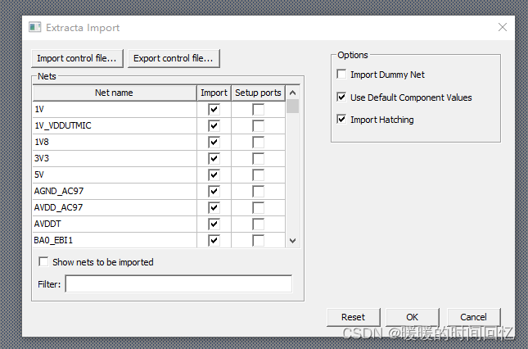The height and width of the screenshot is (349, 528).
Task: Select the AVDDT net name cell
Action: (x=115, y=224)
